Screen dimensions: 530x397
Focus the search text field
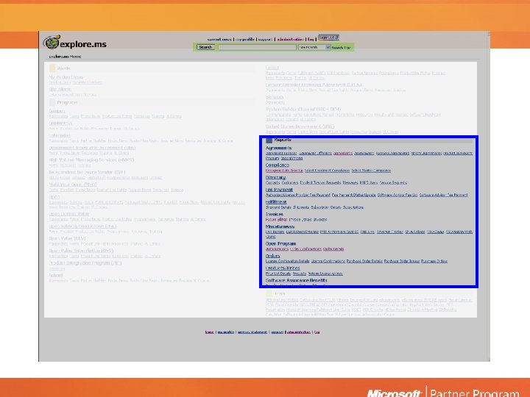point(257,47)
